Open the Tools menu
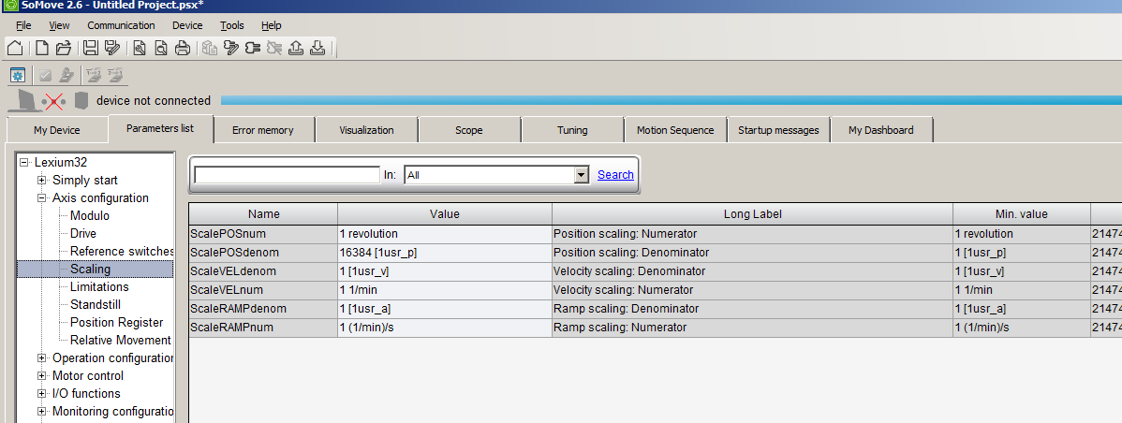Image resolution: width=1122 pixels, height=423 pixels. [x=232, y=25]
